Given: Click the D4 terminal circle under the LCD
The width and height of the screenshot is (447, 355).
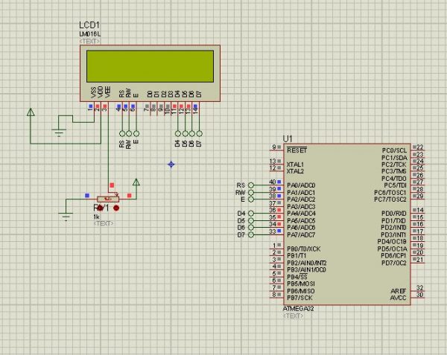Looking at the screenshot, I should [178, 133].
